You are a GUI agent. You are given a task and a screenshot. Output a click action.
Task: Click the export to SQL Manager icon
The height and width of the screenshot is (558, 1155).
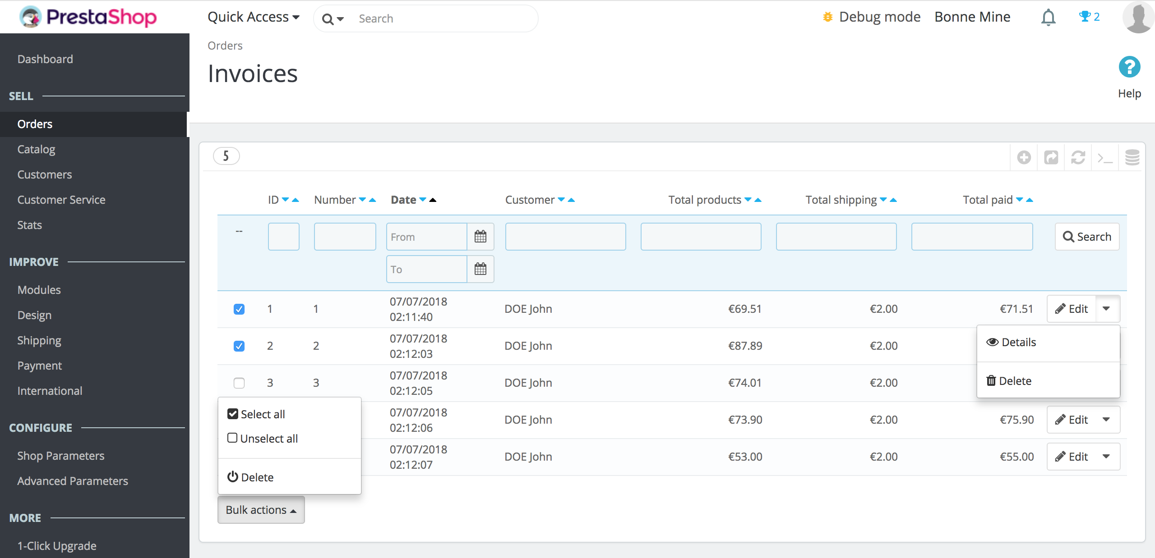pyautogui.click(x=1132, y=157)
